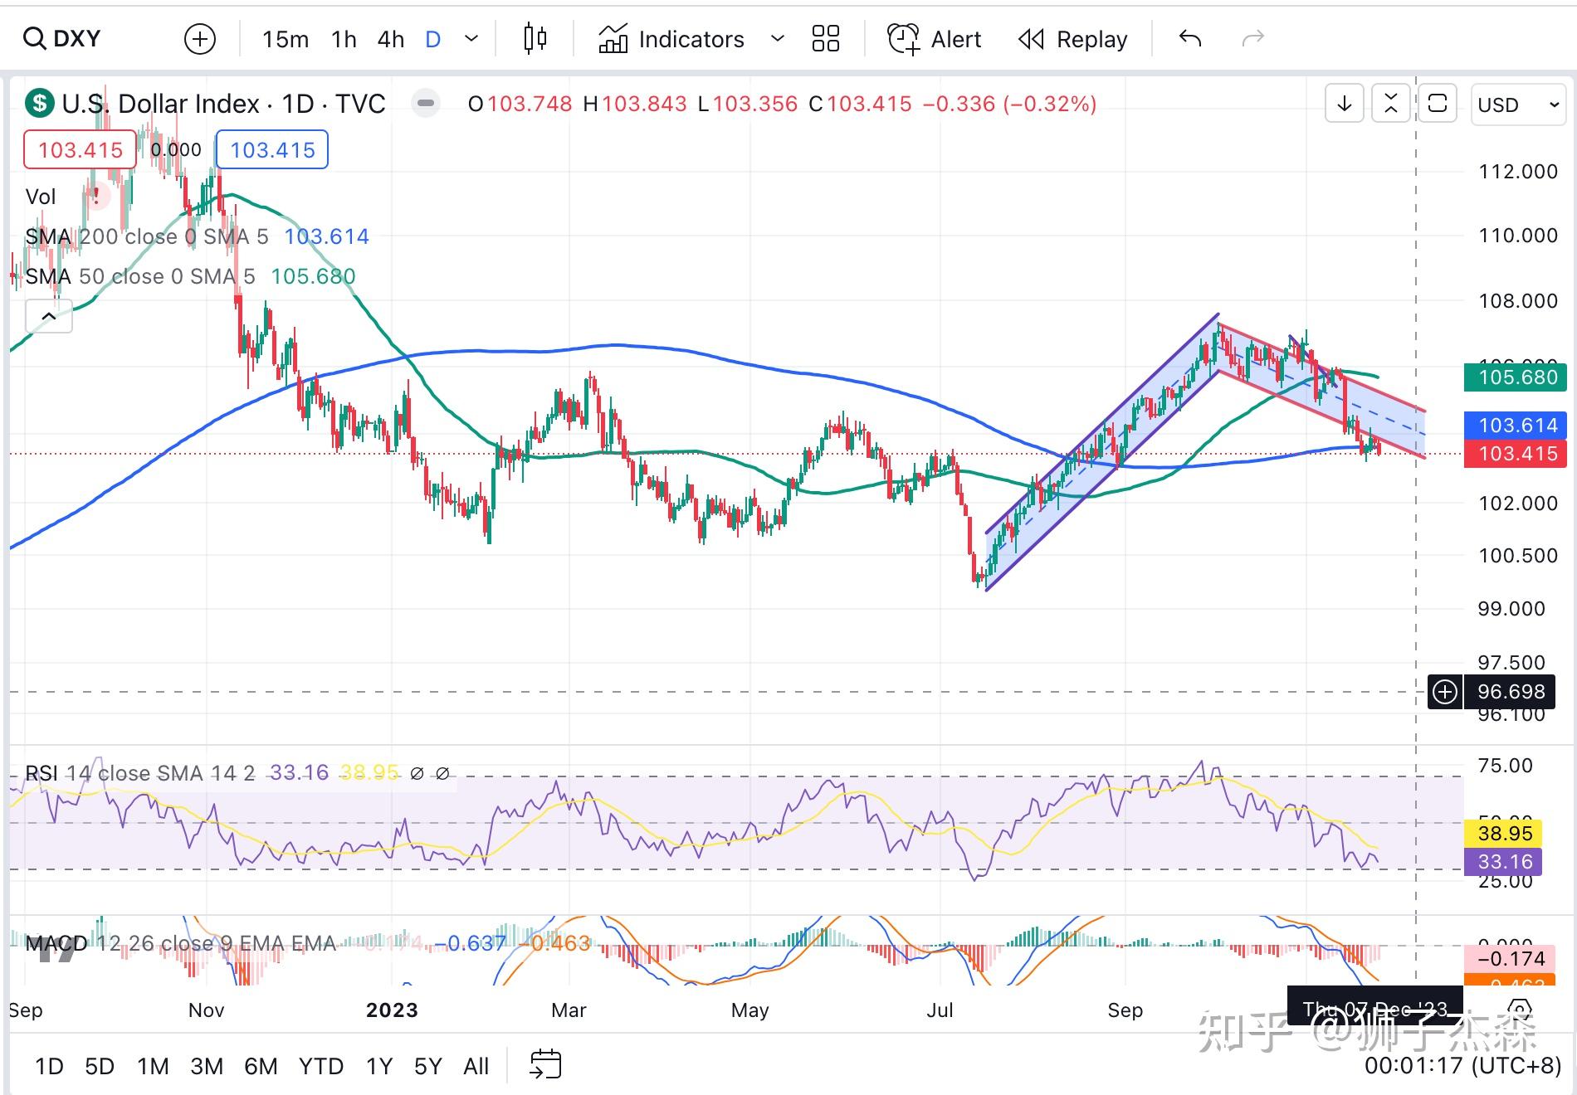This screenshot has height=1095, width=1577.
Task: Click the Vol indicator warning icon
Action: [x=96, y=197]
